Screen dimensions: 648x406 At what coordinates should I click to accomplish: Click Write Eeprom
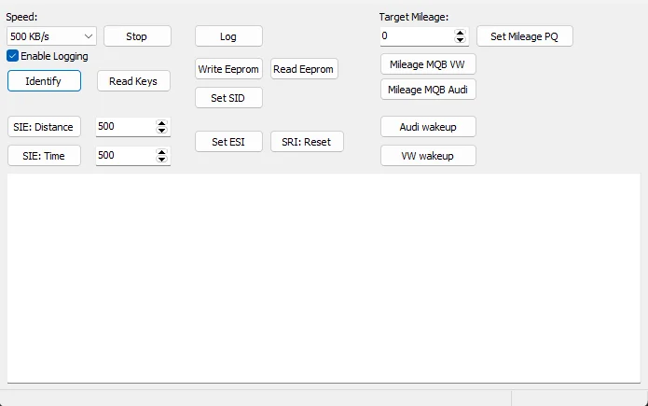click(x=228, y=69)
